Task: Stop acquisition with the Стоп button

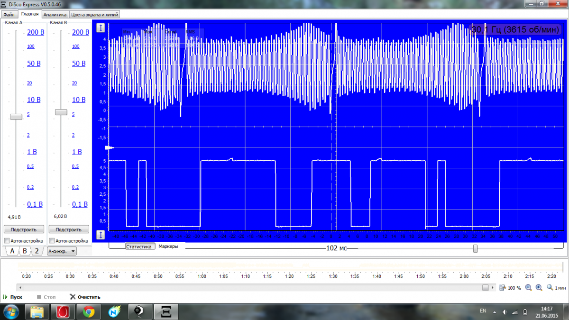Action: click(46, 297)
